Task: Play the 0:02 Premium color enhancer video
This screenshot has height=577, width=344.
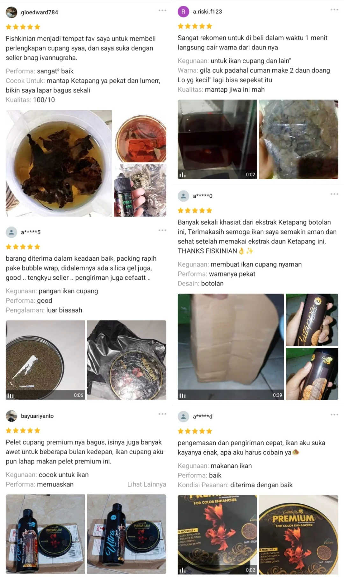Action: point(217,535)
